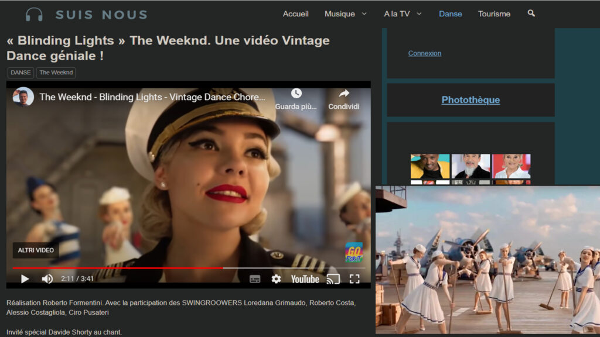Click the 2:11 / 3:41 time display
This screenshot has width=600, height=337.
coord(77,279)
